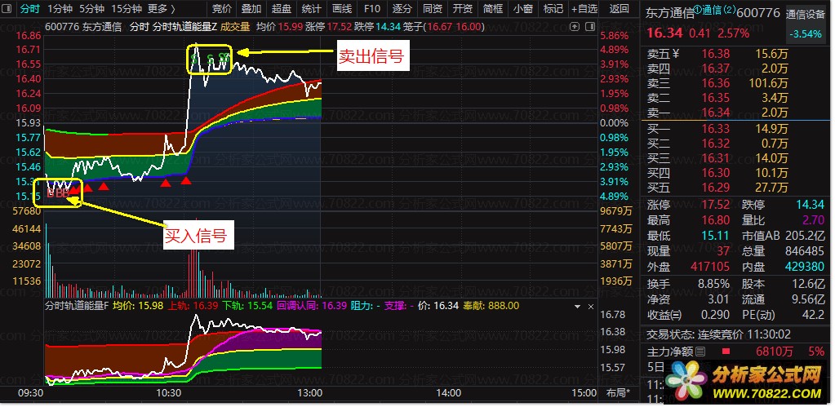The height and width of the screenshot is (407, 835).
Task: Switch to the 15分钟 timeframe
Action: [127, 8]
